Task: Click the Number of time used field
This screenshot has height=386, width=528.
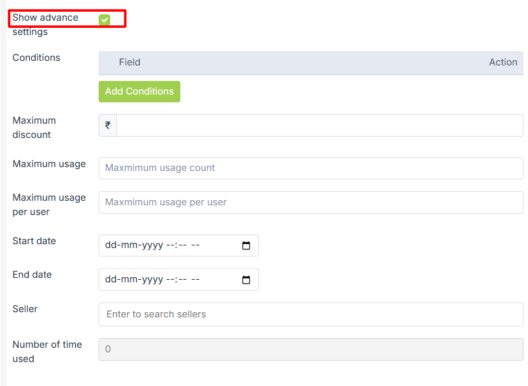Action: coord(311,349)
